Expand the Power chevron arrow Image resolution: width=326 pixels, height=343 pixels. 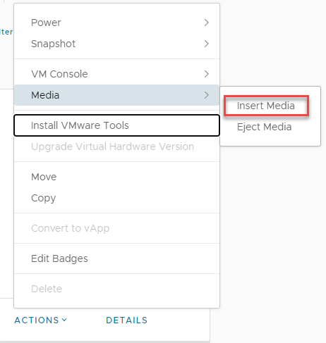[207, 23]
